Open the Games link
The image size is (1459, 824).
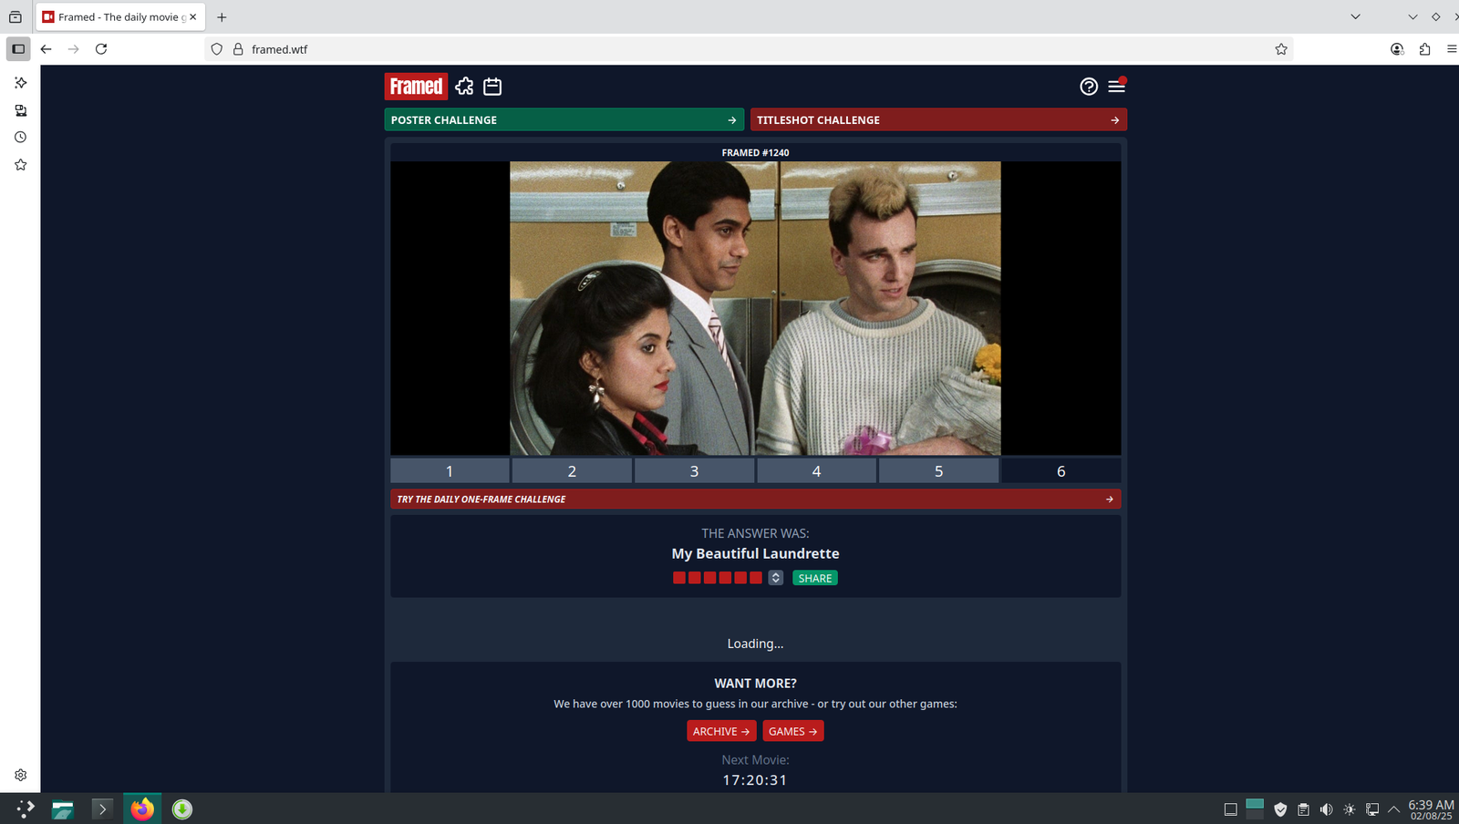click(793, 731)
